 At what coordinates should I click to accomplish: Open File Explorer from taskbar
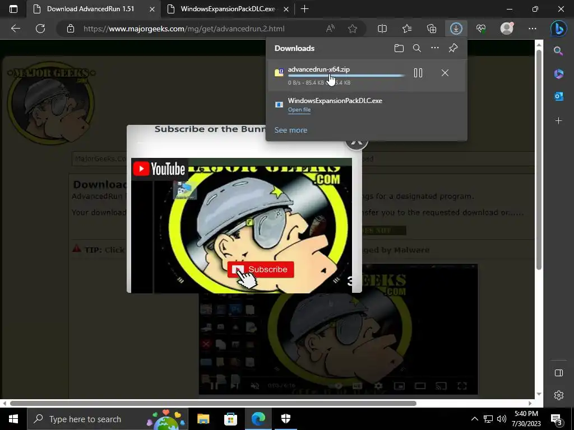tap(203, 419)
